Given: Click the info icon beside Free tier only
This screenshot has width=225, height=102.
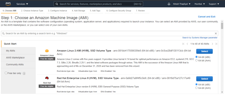Looking at the screenshot, I should 24,73.
